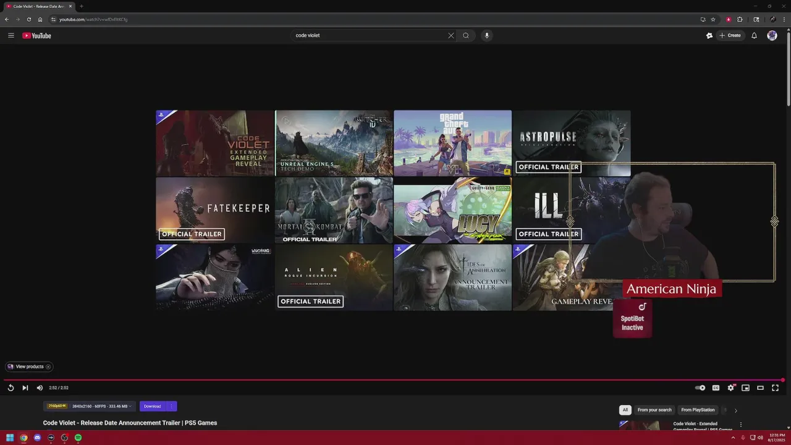Open the Witcher Unreal Engine 5 Tech Demo thumbnail
This screenshot has height=445, width=791.
click(334, 143)
